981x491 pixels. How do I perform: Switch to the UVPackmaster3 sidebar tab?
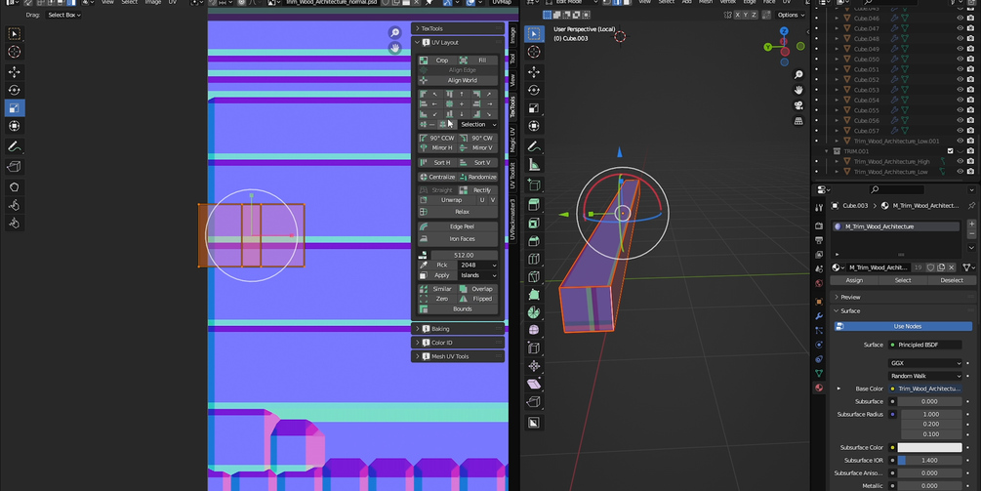(512, 219)
